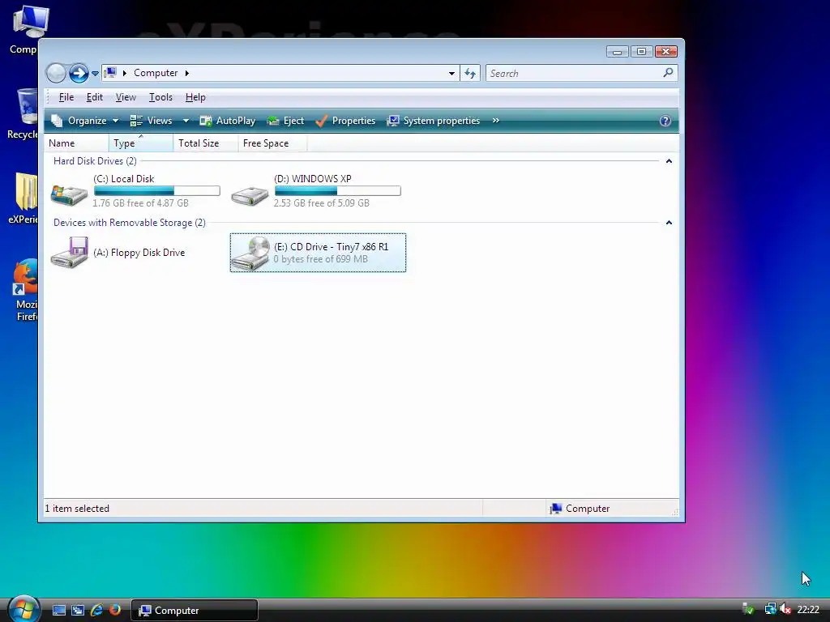Click the 22:22 taskbar clock
The width and height of the screenshot is (830, 622).
click(x=808, y=610)
